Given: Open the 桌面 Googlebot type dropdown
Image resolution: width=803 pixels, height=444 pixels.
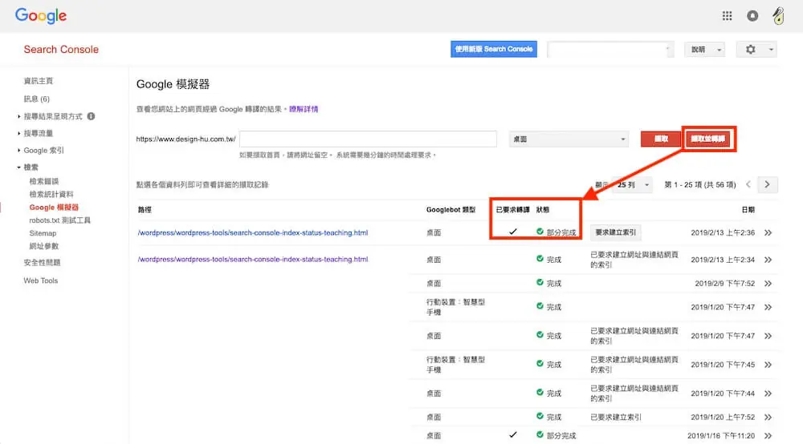Looking at the screenshot, I should point(569,139).
